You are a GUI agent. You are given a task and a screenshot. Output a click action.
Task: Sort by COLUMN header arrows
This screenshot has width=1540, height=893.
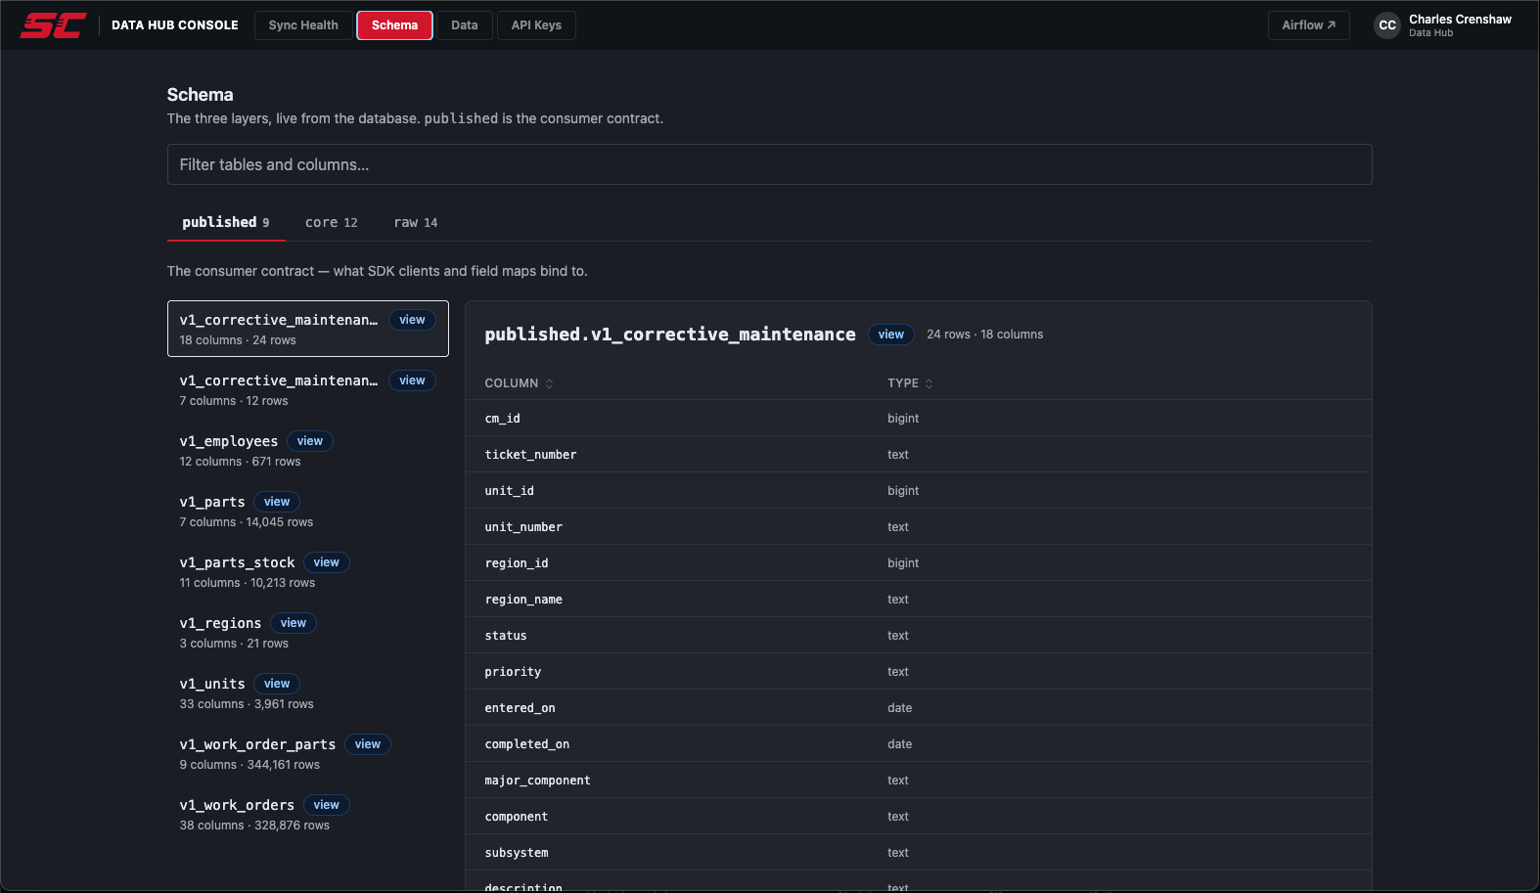pyautogui.click(x=549, y=383)
